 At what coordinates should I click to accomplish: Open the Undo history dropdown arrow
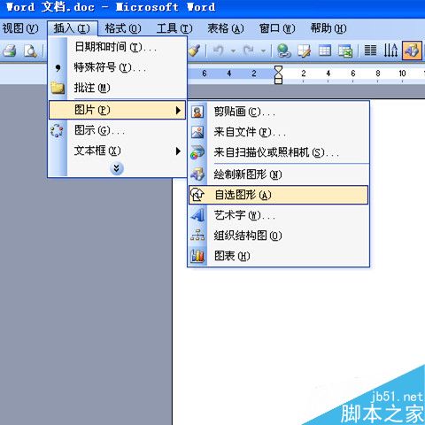coord(233,51)
